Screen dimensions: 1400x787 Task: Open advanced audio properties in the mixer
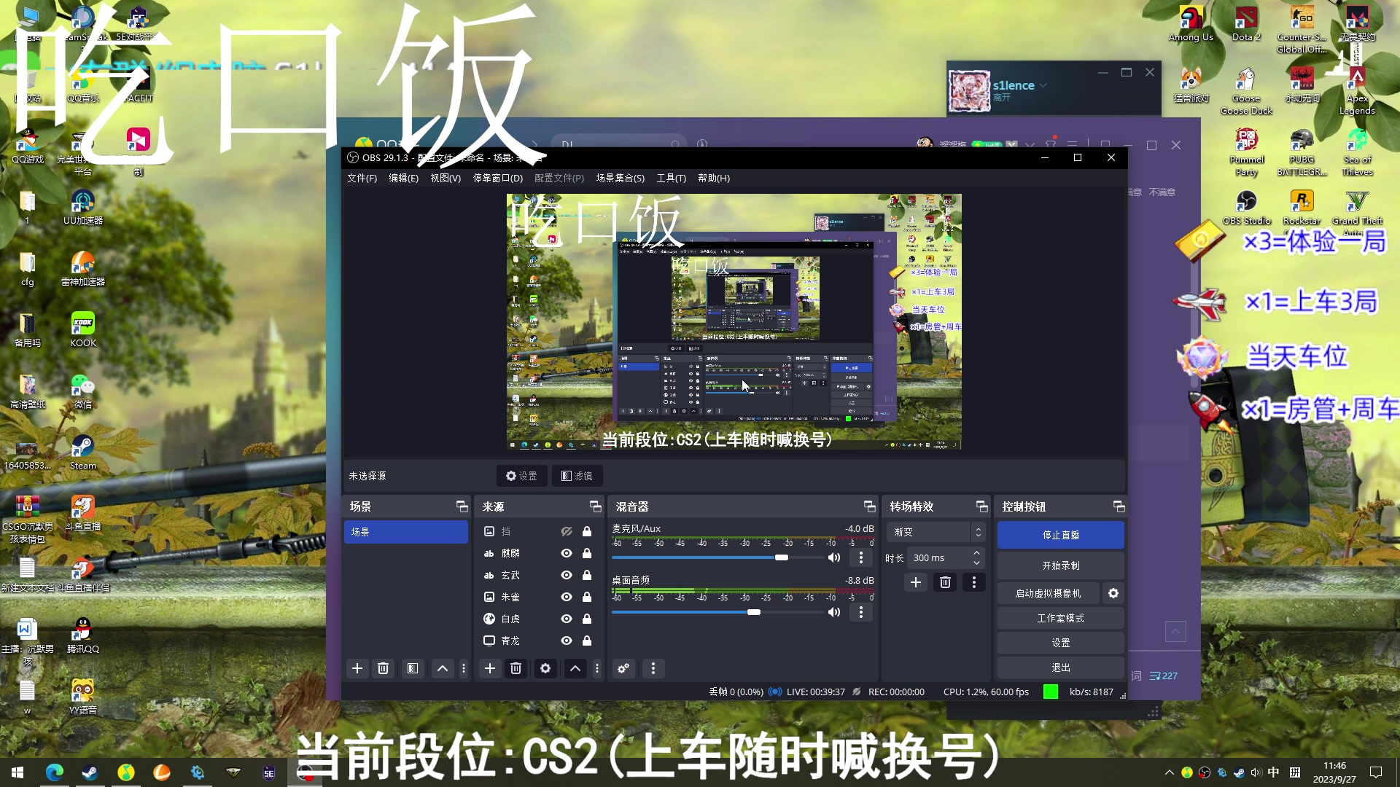(x=623, y=668)
